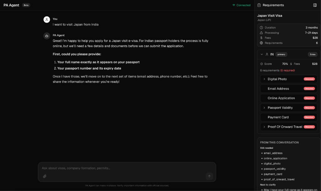Click the You user avatar icon

coord(47,19)
